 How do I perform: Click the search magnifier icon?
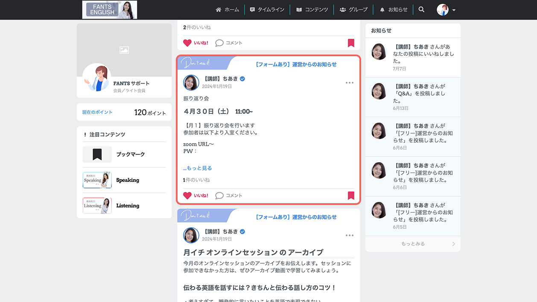(421, 9)
